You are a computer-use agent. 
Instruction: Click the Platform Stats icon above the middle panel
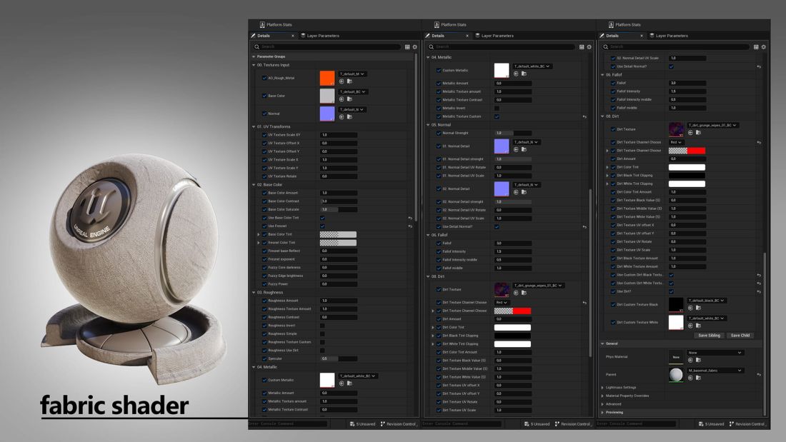tap(437, 24)
